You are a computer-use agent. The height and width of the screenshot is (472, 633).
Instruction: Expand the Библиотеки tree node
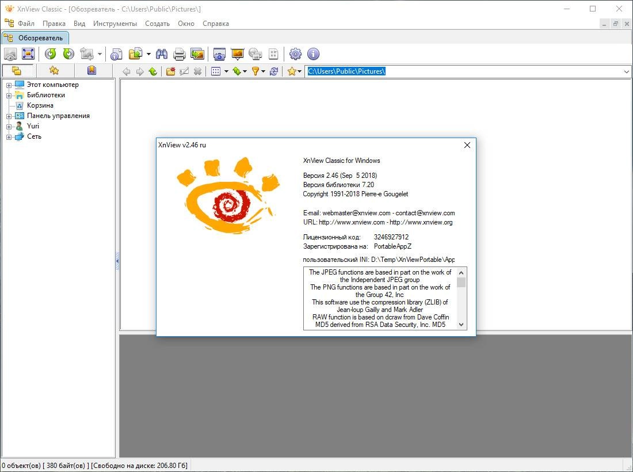(x=9, y=96)
